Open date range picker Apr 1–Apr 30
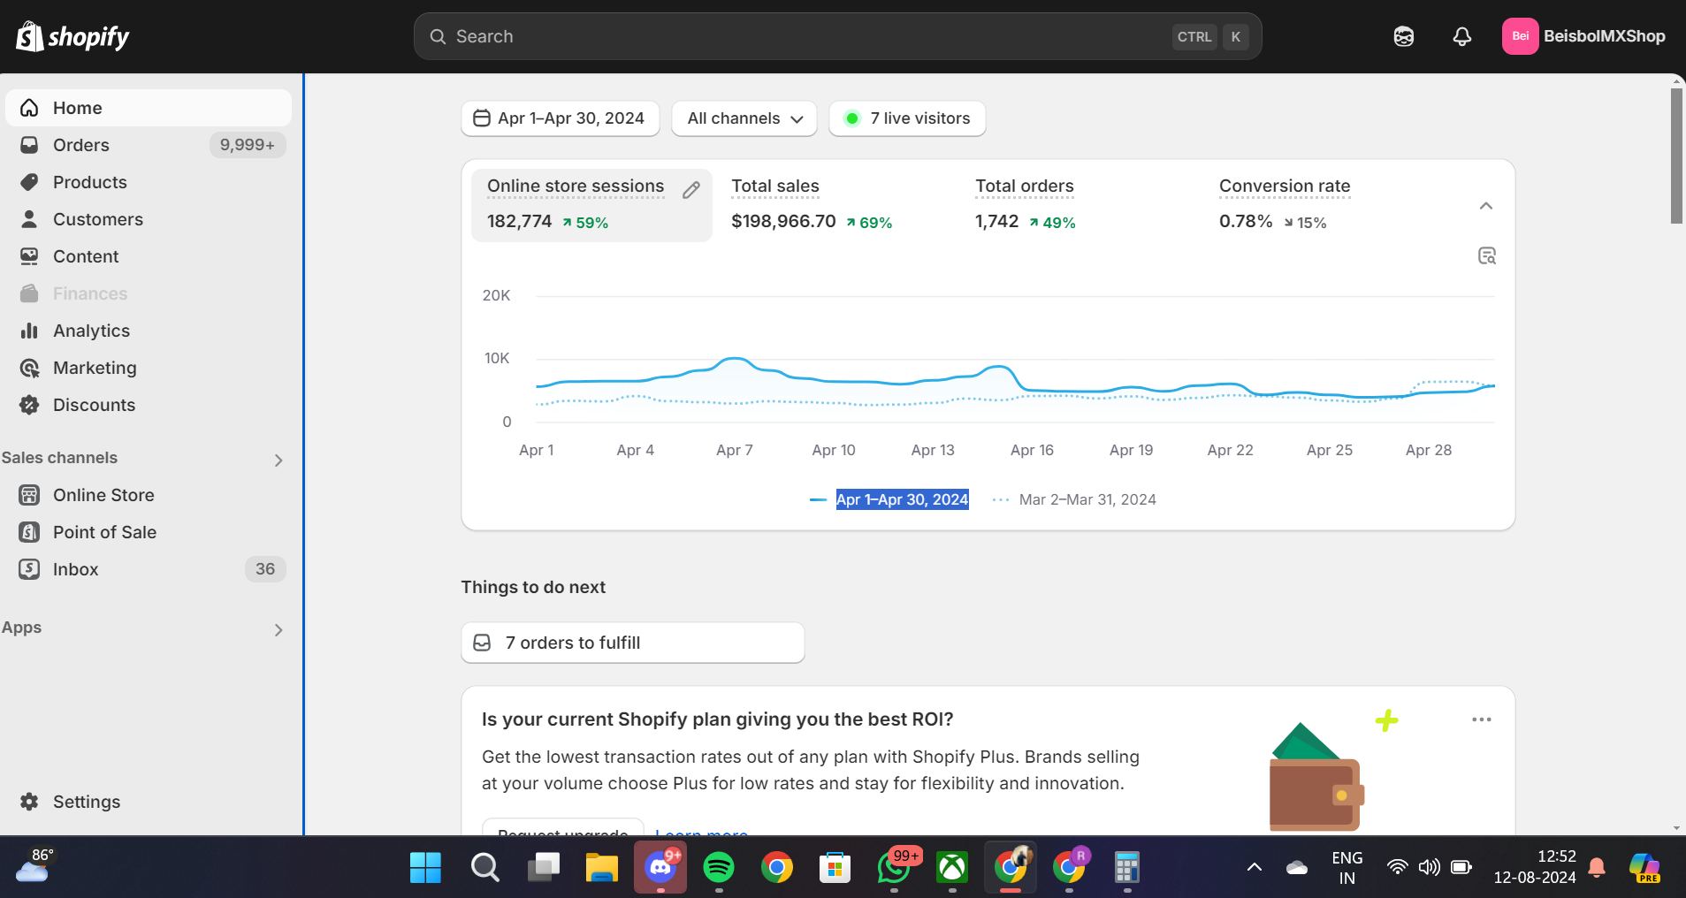 point(561,118)
